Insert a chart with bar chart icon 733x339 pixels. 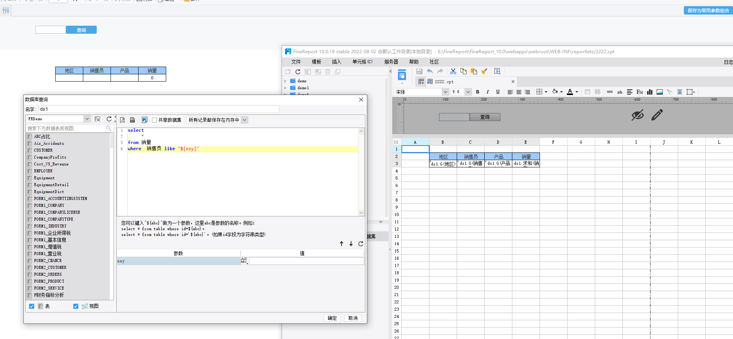(x=650, y=92)
